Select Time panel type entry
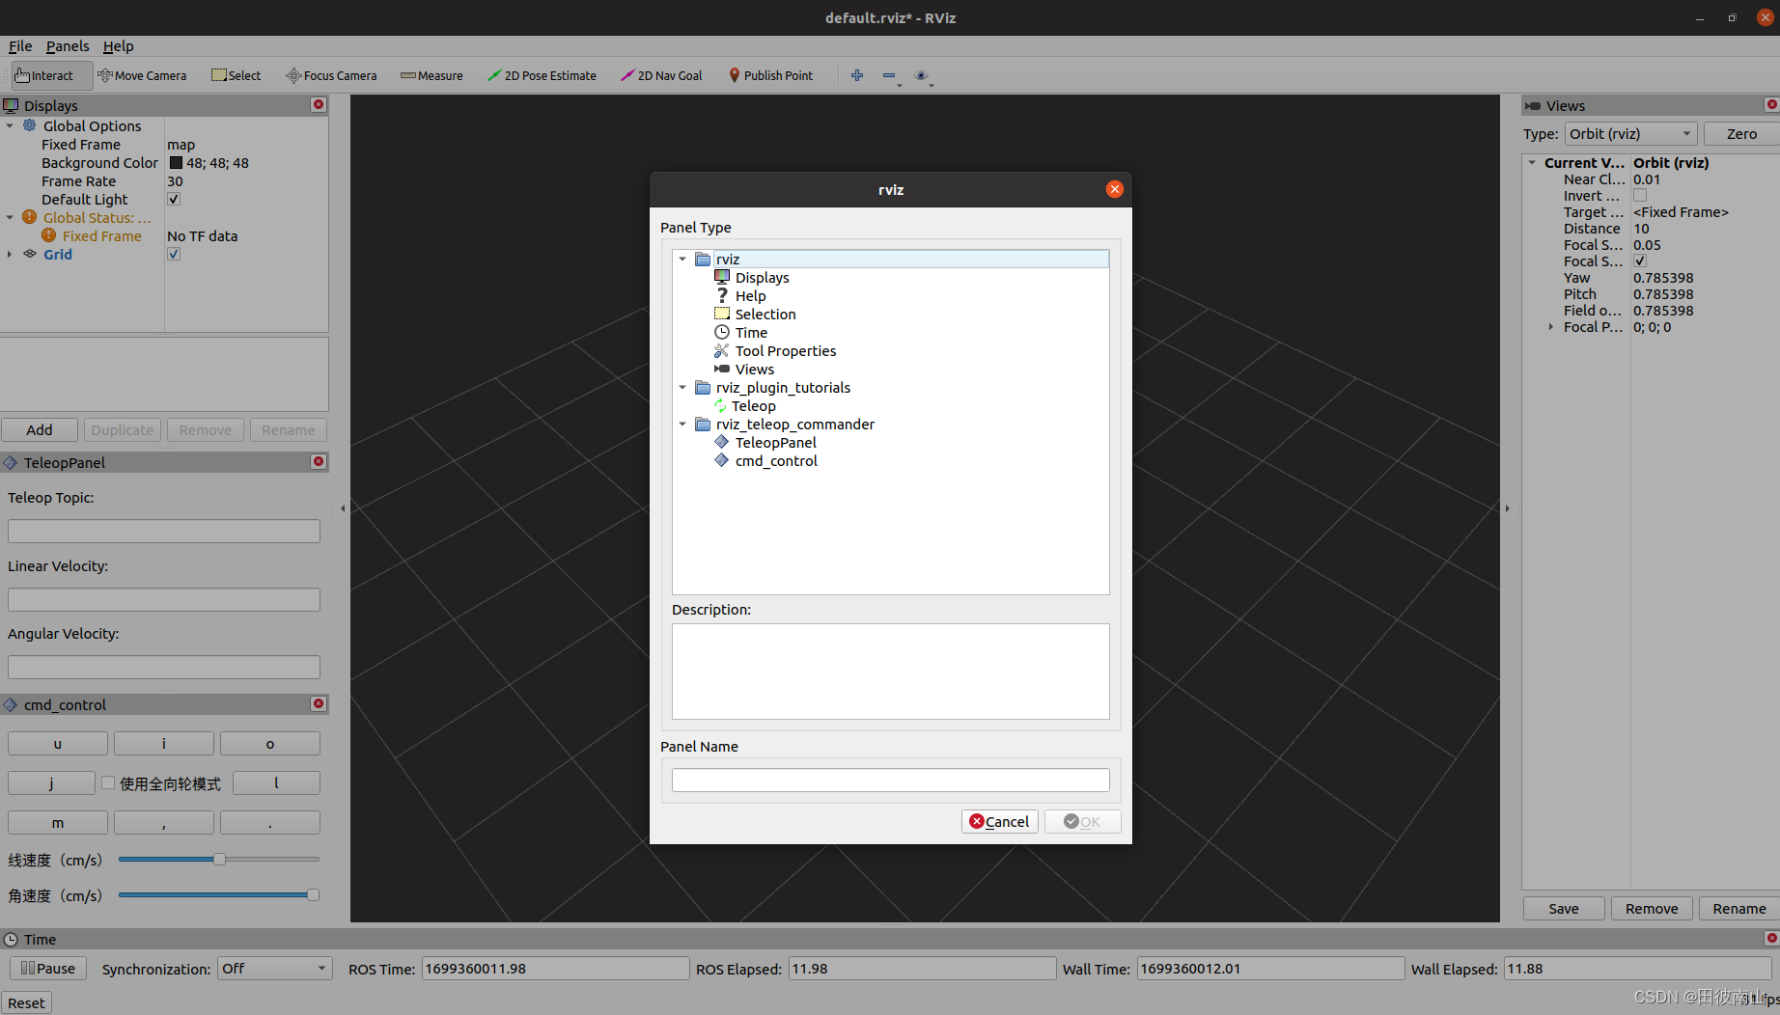Viewport: 1780px width, 1015px height. click(x=751, y=333)
